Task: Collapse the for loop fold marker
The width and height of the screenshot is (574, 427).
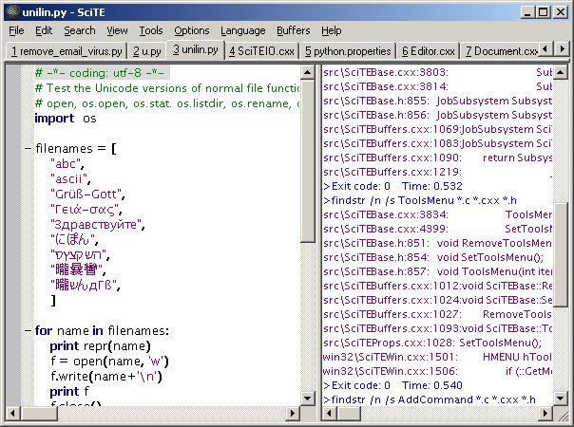Action: pyautogui.click(x=28, y=330)
